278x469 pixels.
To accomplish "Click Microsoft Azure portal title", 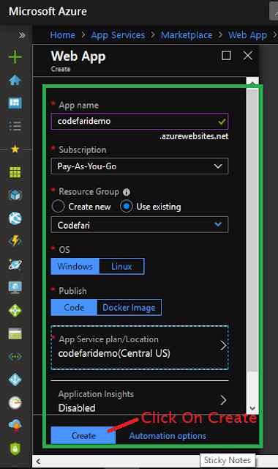I will click(x=48, y=12).
